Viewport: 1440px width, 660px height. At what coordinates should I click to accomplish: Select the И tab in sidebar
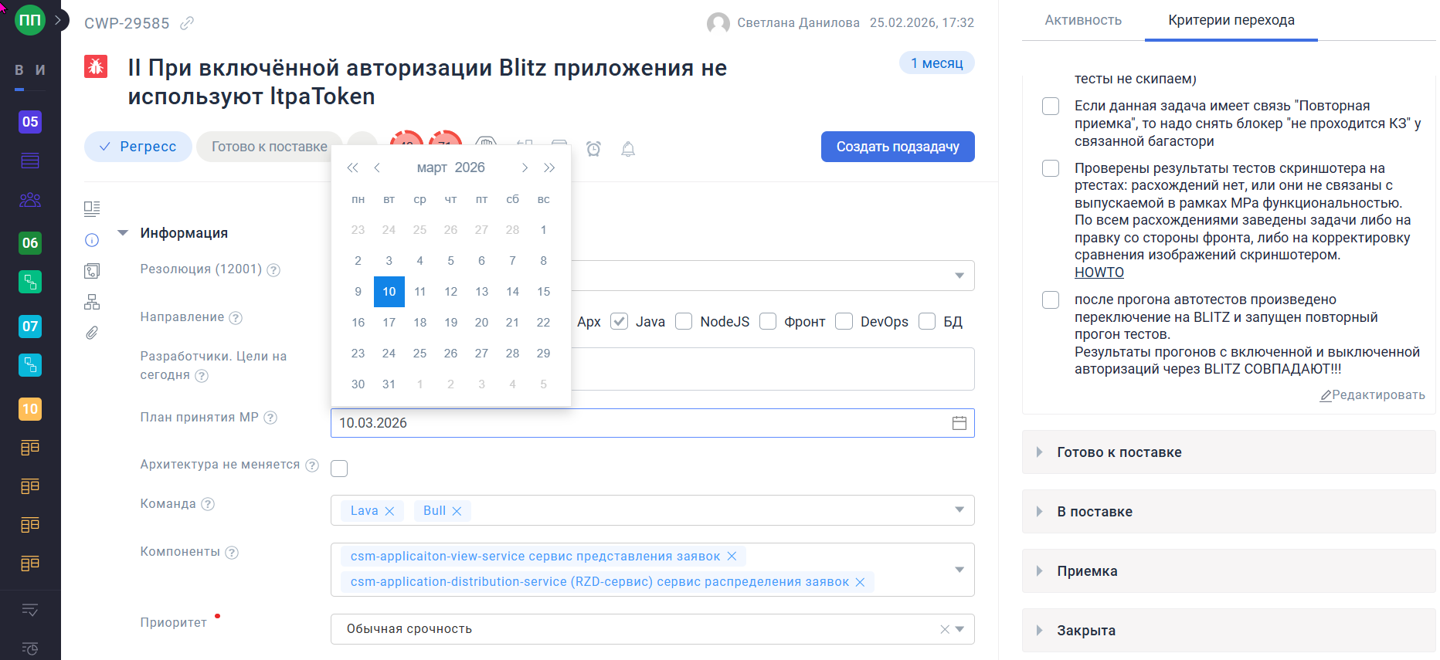pyautogui.click(x=40, y=70)
